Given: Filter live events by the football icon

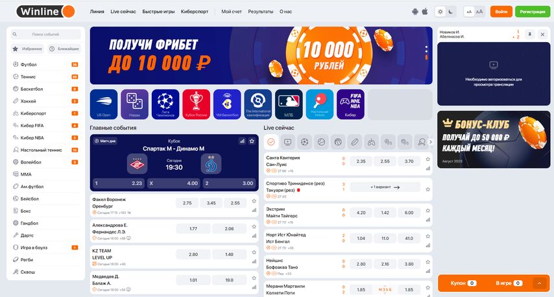Looking at the screenshot, I should coord(304,142).
